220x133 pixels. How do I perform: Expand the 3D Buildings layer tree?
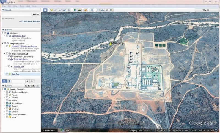(x=4, y=103)
